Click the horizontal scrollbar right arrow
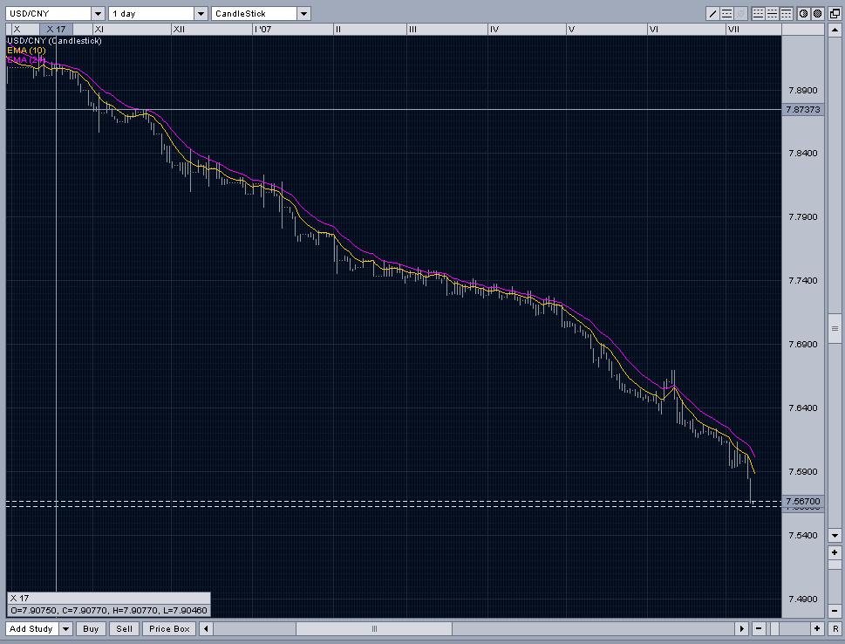This screenshot has height=644, width=845. [x=741, y=628]
